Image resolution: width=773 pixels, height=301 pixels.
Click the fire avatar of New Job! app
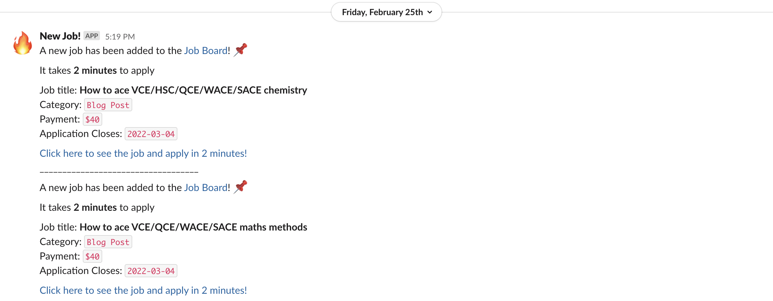click(22, 43)
